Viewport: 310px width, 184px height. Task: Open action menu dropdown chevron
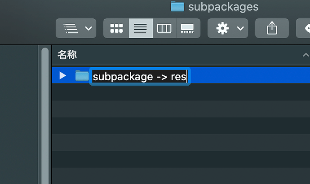[x=240, y=28]
